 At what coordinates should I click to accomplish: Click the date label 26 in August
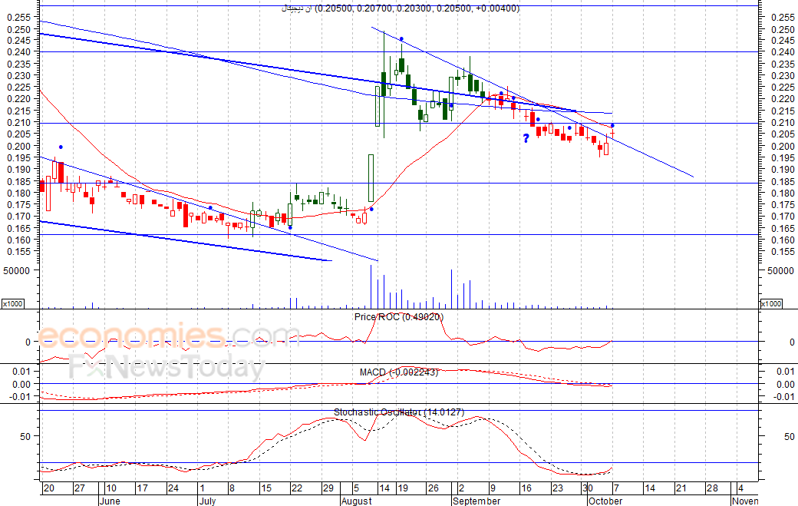(x=433, y=488)
